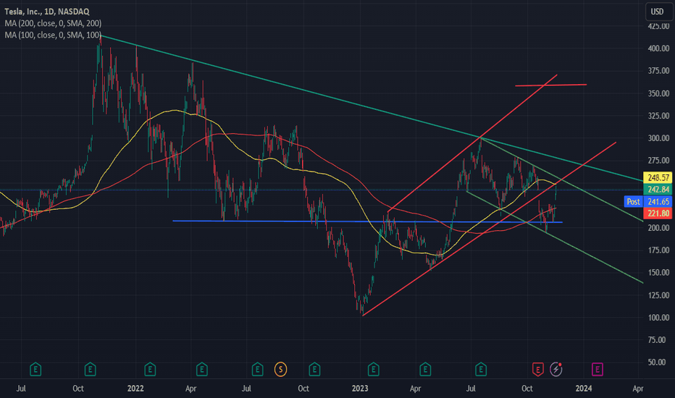
Task: Click the orange S stock split marker
Action: pyautogui.click(x=281, y=369)
